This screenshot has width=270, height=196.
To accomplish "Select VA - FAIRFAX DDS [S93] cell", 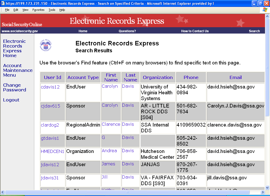I will pyautogui.click(x=158, y=180).
